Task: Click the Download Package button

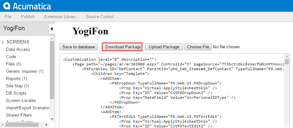Action: (122, 47)
